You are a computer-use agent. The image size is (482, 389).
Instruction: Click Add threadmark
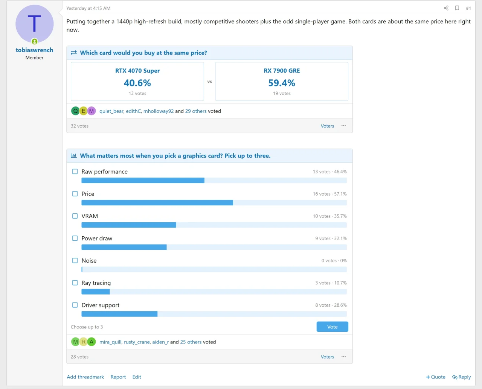click(85, 377)
